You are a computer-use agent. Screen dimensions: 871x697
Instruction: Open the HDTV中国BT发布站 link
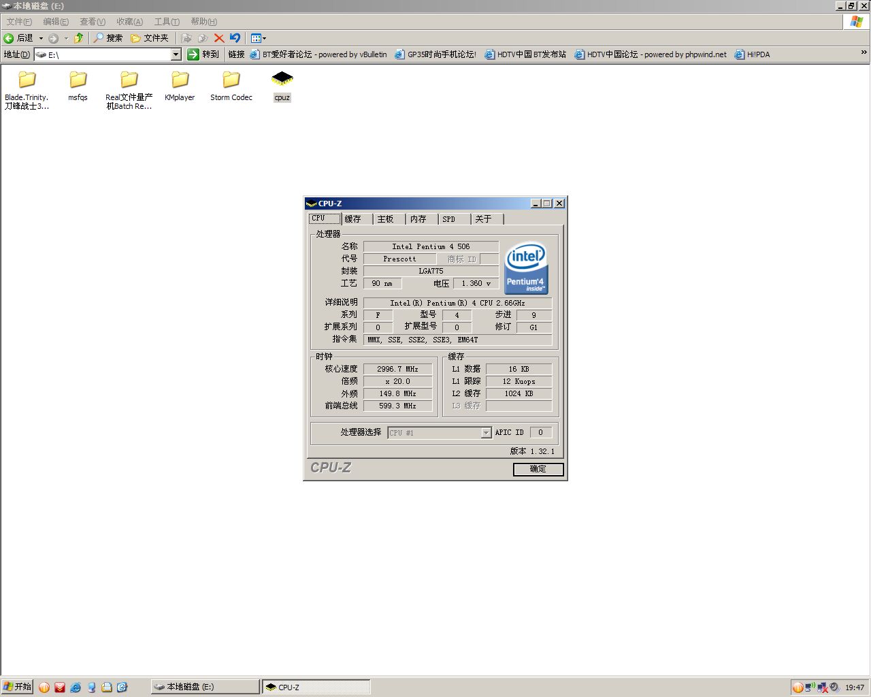pos(525,54)
